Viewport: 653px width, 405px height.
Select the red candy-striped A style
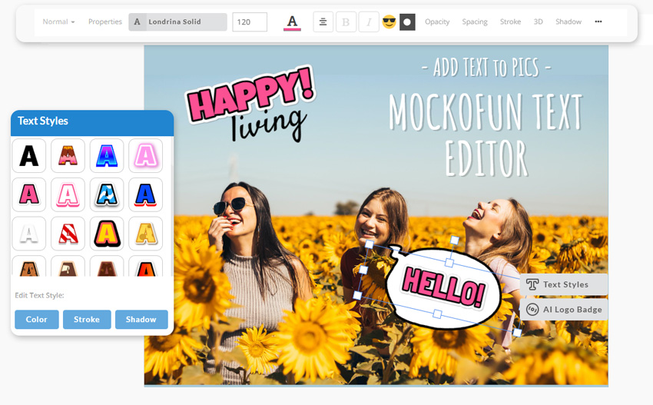pos(68,234)
